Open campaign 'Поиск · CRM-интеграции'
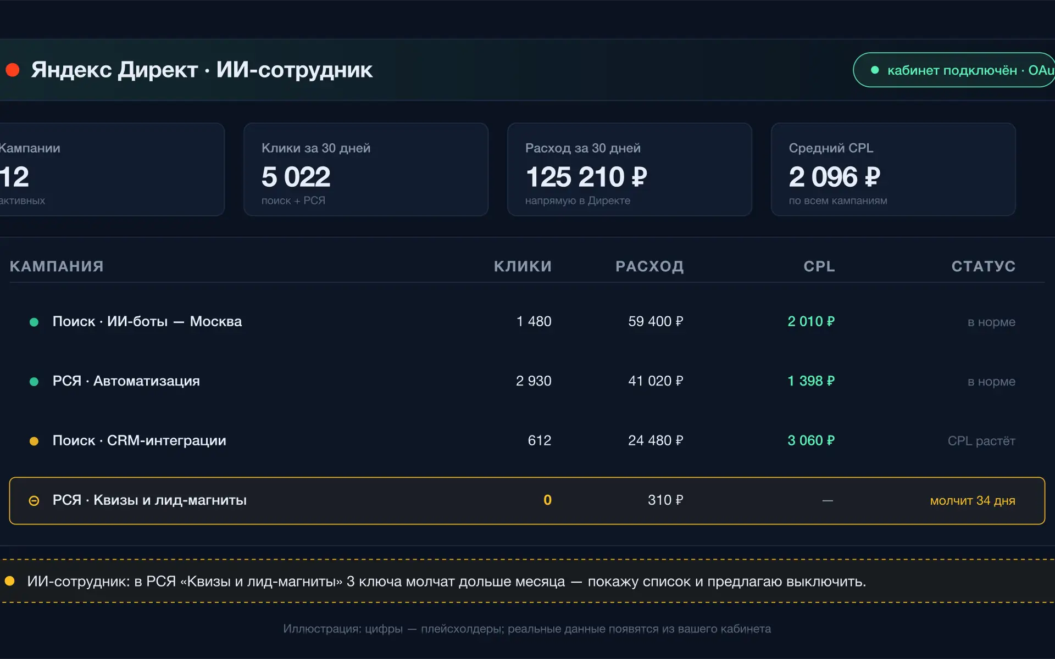This screenshot has width=1055, height=659. [x=140, y=440]
